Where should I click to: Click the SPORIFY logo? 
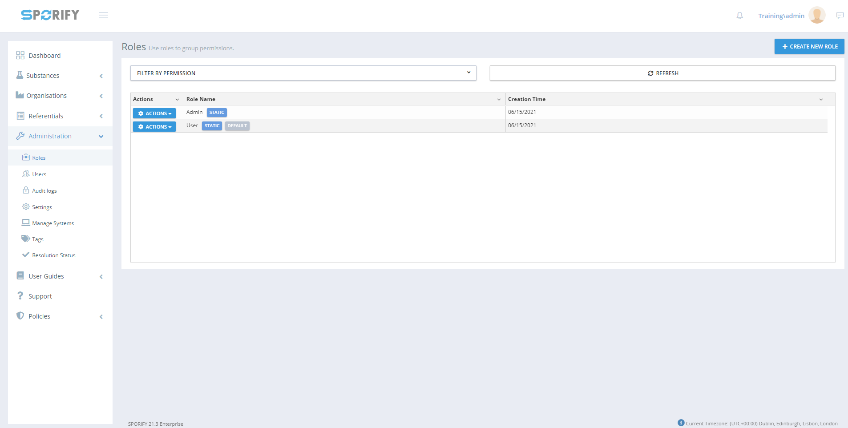[x=50, y=15]
